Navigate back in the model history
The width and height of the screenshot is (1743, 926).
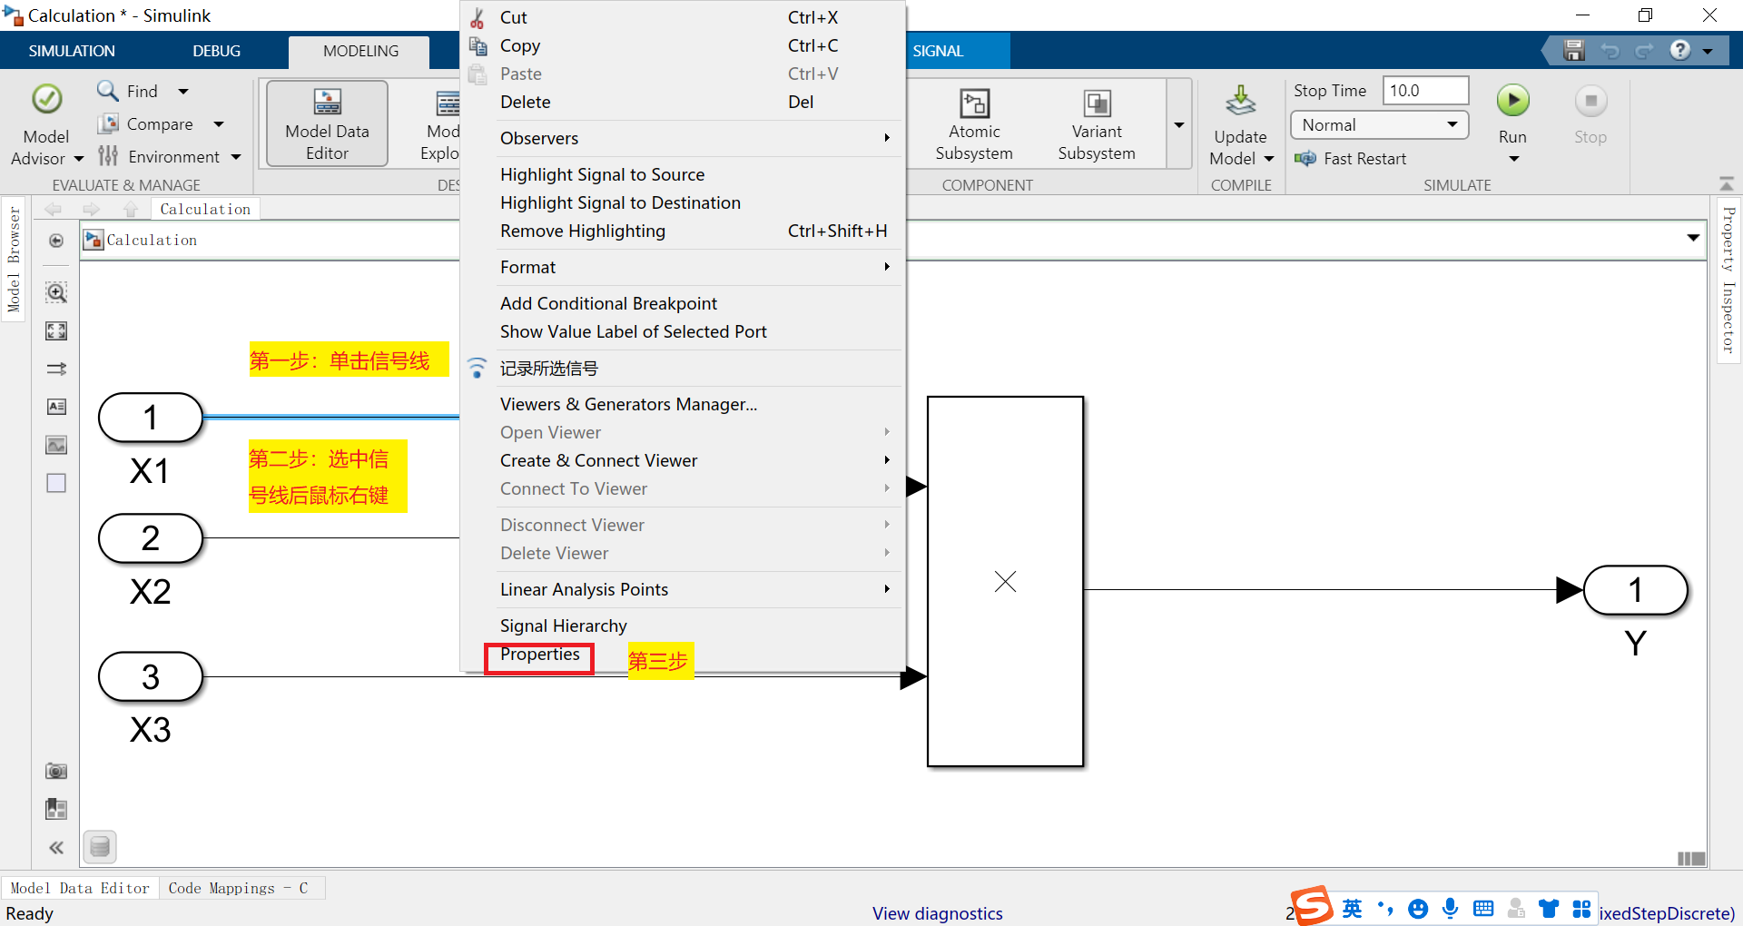coord(54,209)
